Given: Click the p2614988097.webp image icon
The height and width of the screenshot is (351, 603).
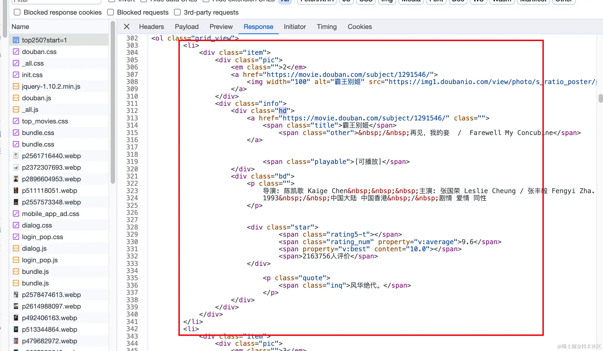Looking at the screenshot, I should (16, 306).
